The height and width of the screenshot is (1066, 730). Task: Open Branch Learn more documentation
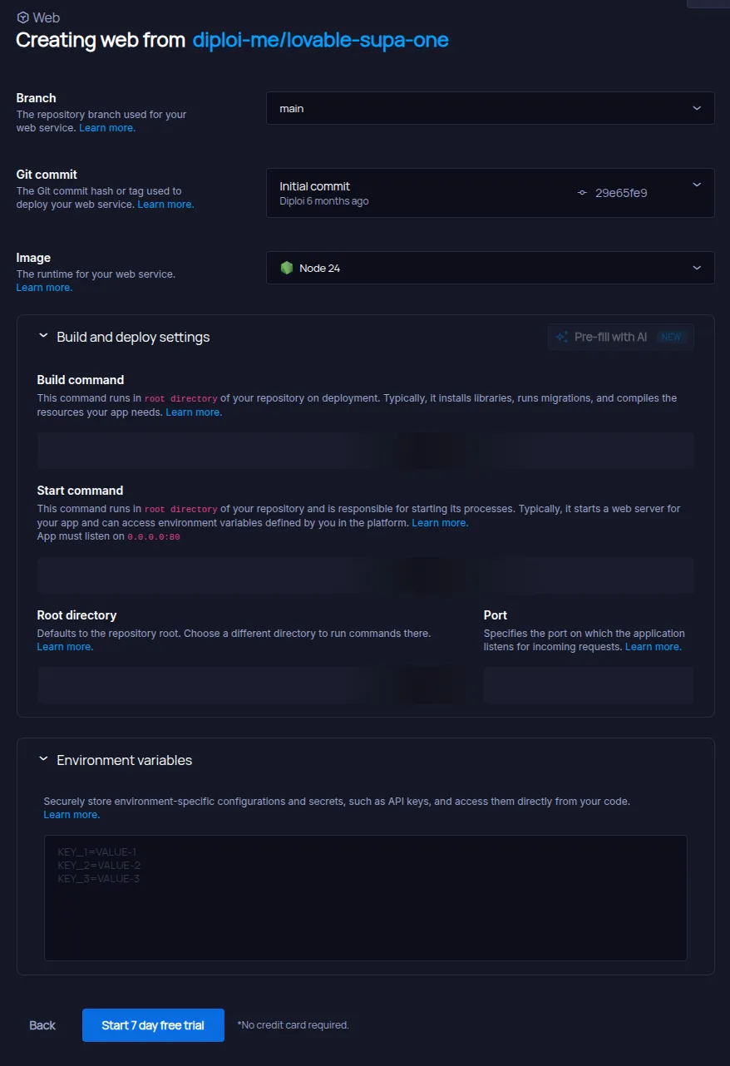click(107, 127)
